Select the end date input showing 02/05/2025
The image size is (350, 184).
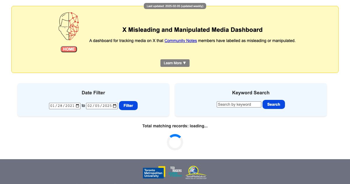pyautogui.click(x=99, y=106)
